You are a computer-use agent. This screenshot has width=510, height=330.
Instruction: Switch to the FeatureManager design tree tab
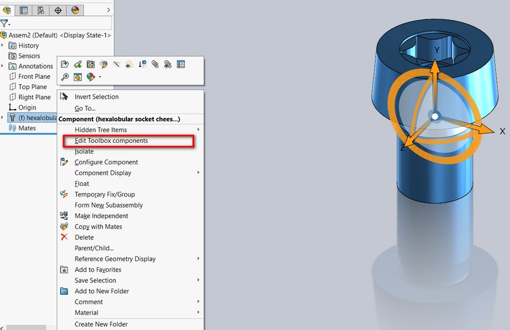click(6, 10)
